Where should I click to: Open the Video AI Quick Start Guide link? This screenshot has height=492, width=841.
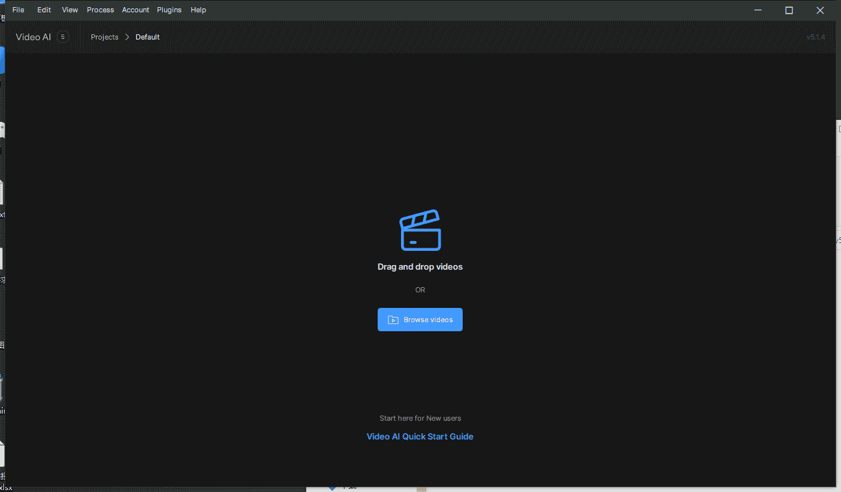(420, 436)
